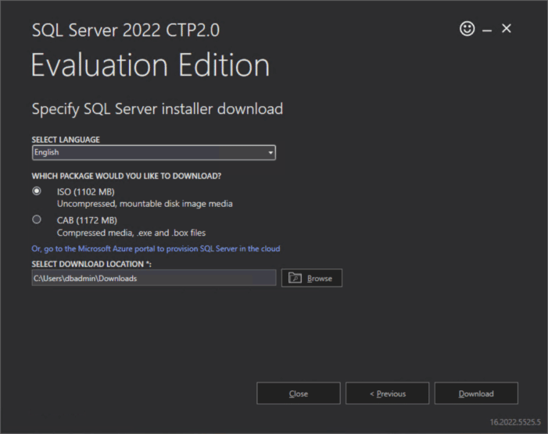Screen dimensions: 548x434
Task: Click the version number 16.2022.5525.5
Action: tap(515, 422)
